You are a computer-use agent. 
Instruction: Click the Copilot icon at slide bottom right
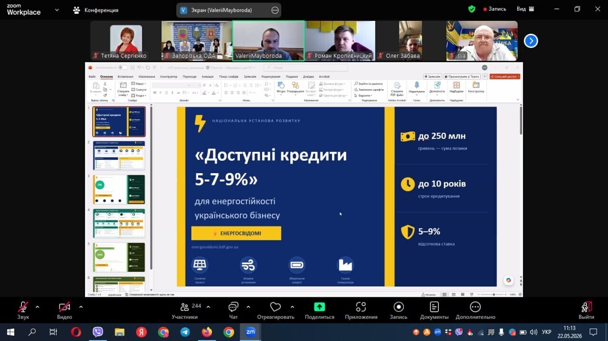pyautogui.click(x=509, y=280)
